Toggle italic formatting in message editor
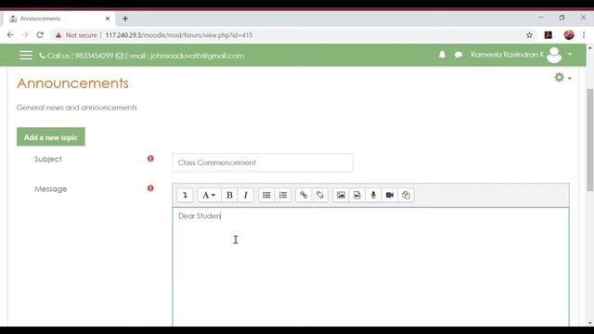This screenshot has height=334, width=594. (245, 195)
